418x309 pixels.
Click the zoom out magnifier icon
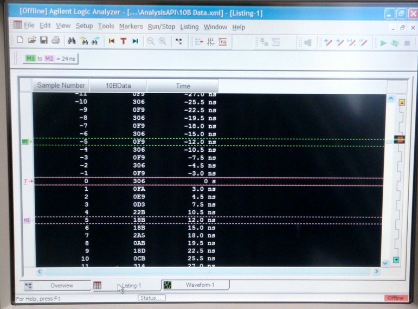point(151,41)
